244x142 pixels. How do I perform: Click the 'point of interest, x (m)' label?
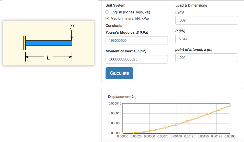tap(194, 50)
